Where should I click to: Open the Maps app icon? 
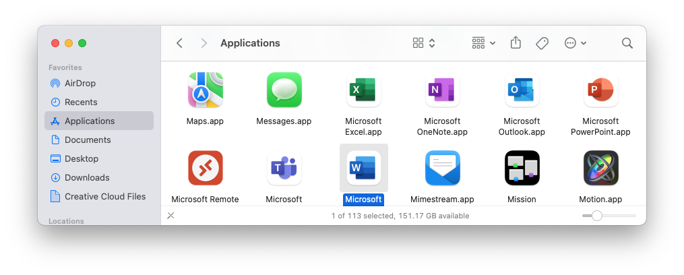pyautogui.click(x=205, y=90)
